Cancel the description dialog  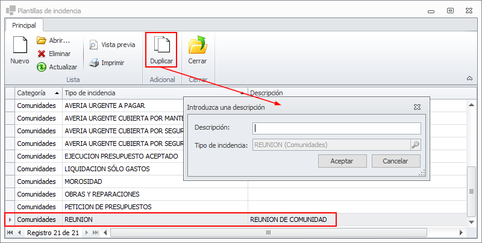coord(396,161)
